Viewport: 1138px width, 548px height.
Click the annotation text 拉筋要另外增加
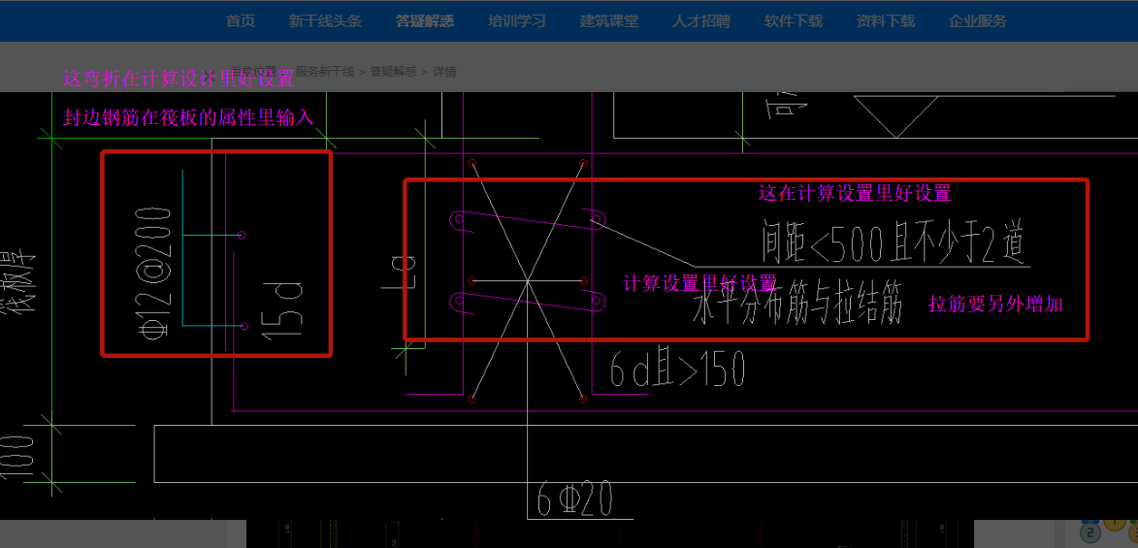click(995, 305)
